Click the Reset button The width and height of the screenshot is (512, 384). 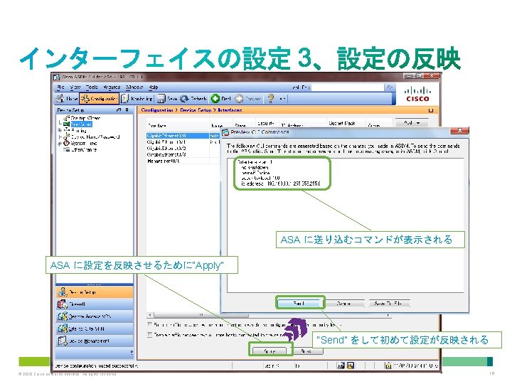(306, 351)
